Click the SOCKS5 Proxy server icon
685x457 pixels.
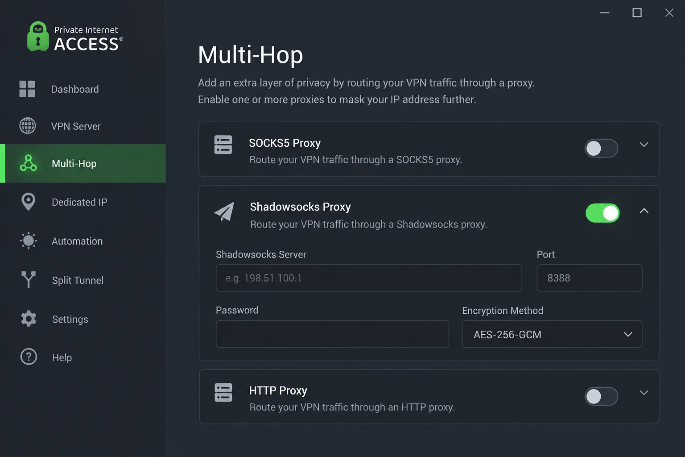[x=223, y=145]
